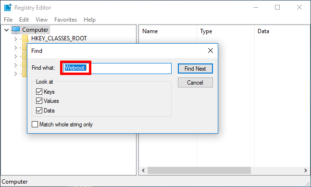Click the left arrow of horizontal scrollbar
Image resolution: width=311 pixels, height=187 pixels.
(143, 170)
